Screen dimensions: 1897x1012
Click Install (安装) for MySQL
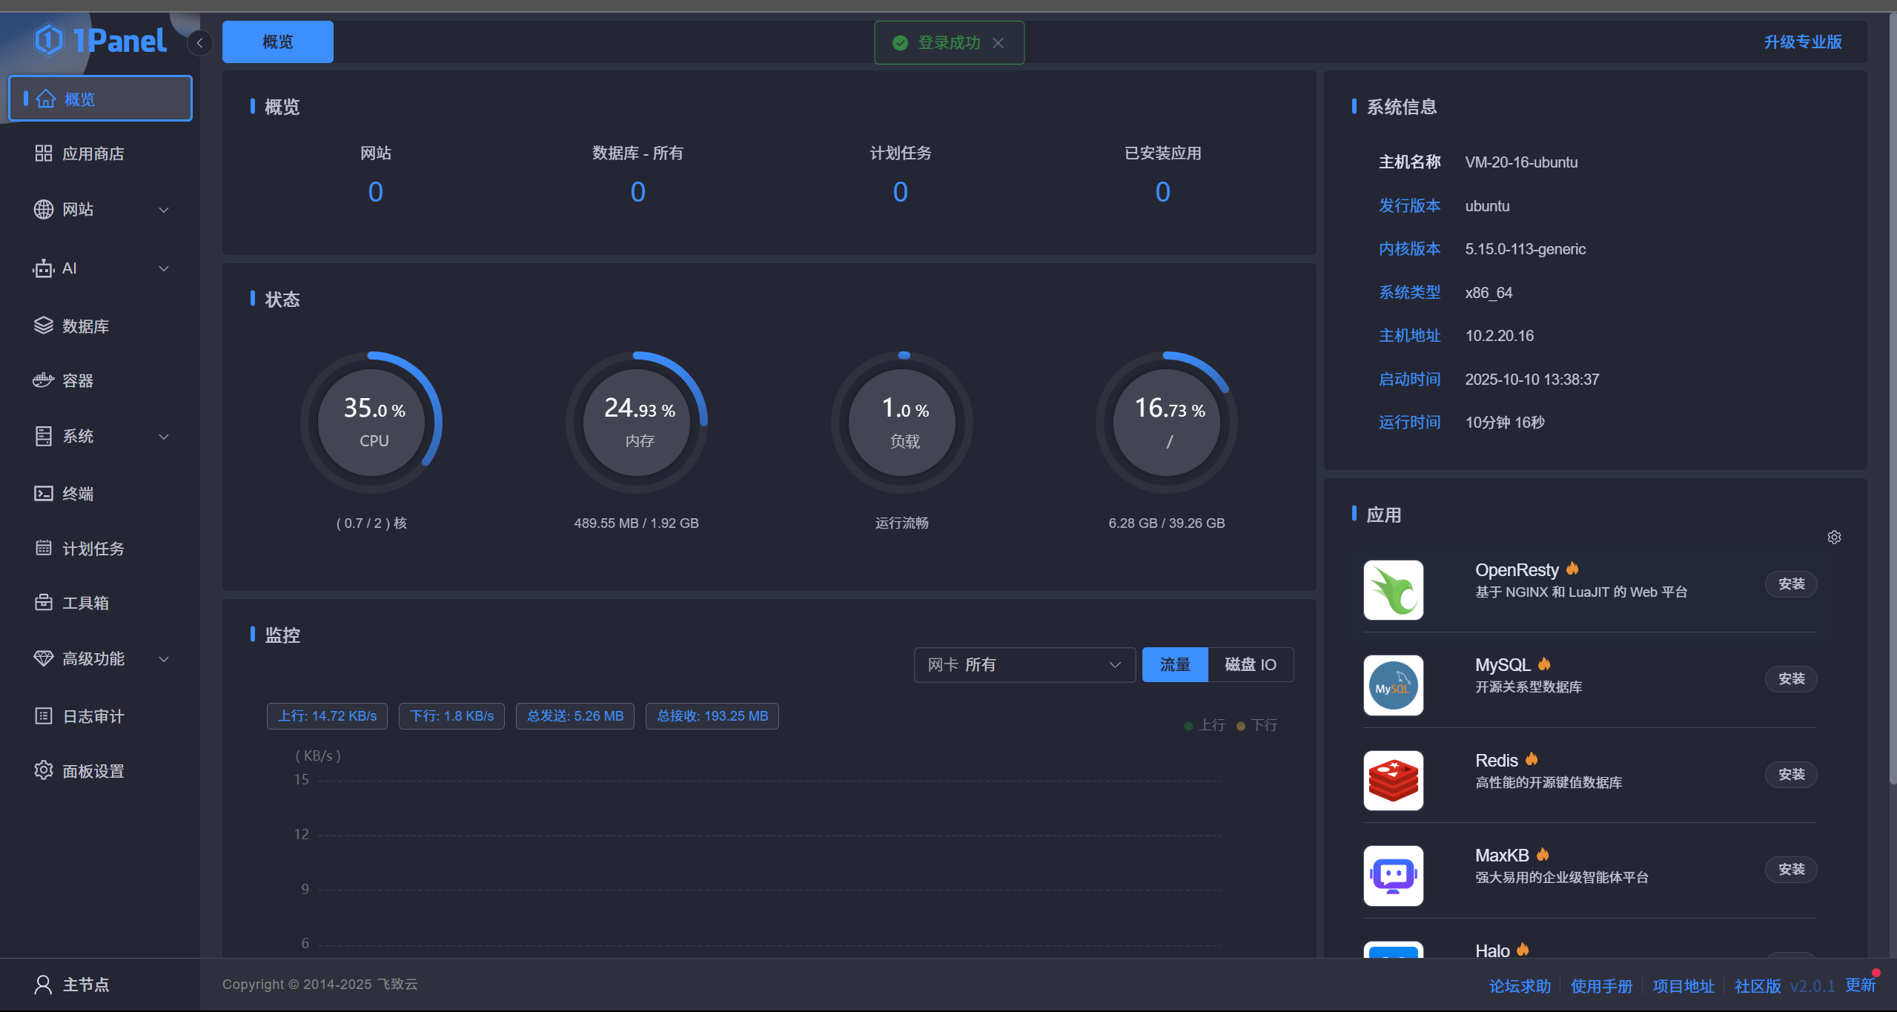point(1790,679)
